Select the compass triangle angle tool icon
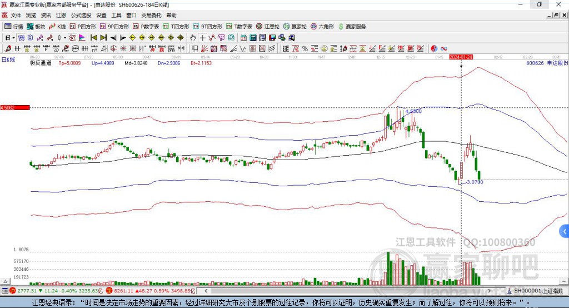The width and height of the screenshot is (569, 308). (x=104, y=49)
